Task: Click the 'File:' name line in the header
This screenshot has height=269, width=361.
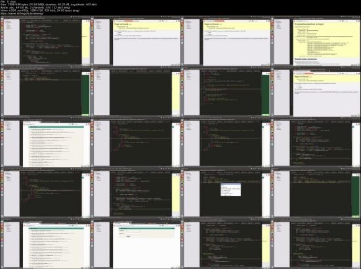Action: (x=8, y=1)
